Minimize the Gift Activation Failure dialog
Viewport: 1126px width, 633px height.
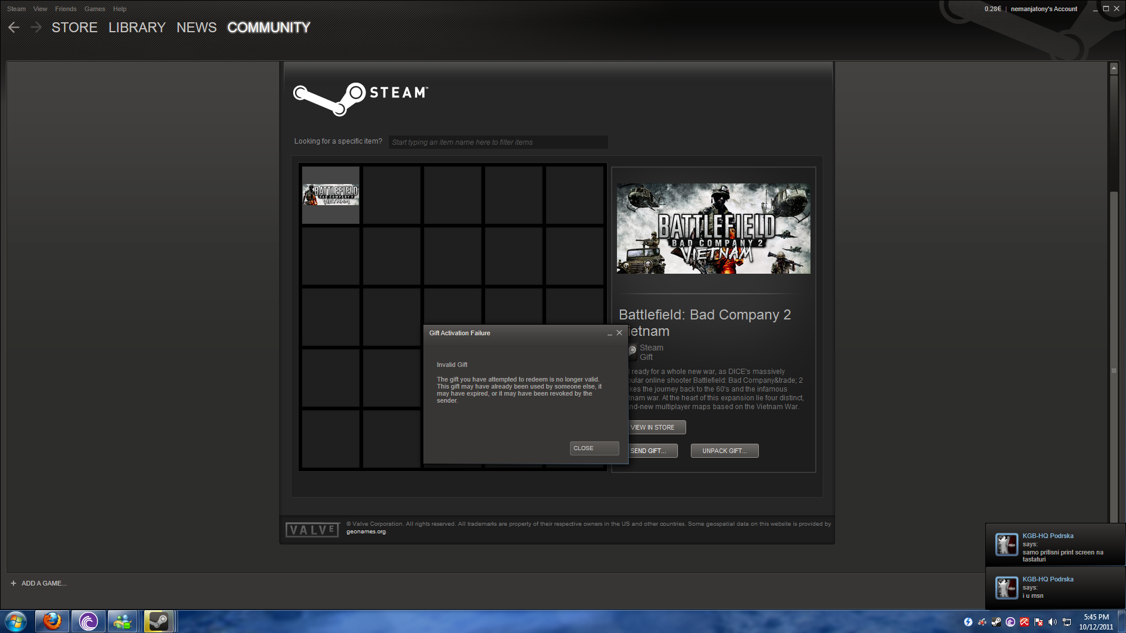coord(610,333)
